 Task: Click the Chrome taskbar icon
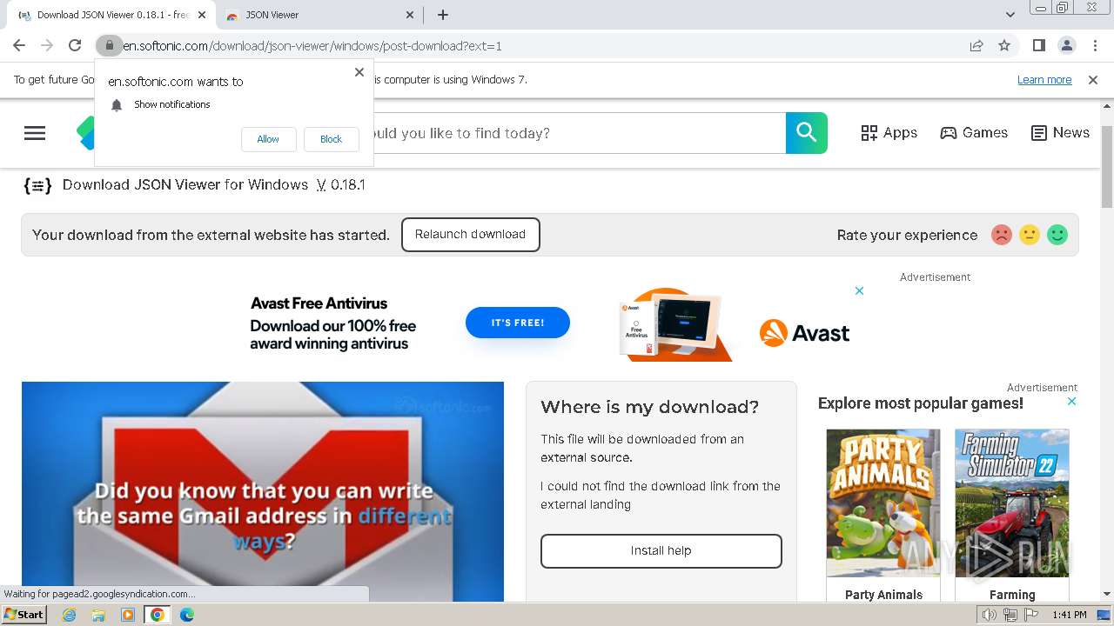[158, 615]
